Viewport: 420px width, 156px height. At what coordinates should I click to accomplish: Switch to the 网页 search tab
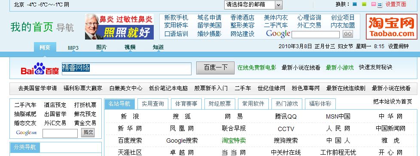coord(45,47)
